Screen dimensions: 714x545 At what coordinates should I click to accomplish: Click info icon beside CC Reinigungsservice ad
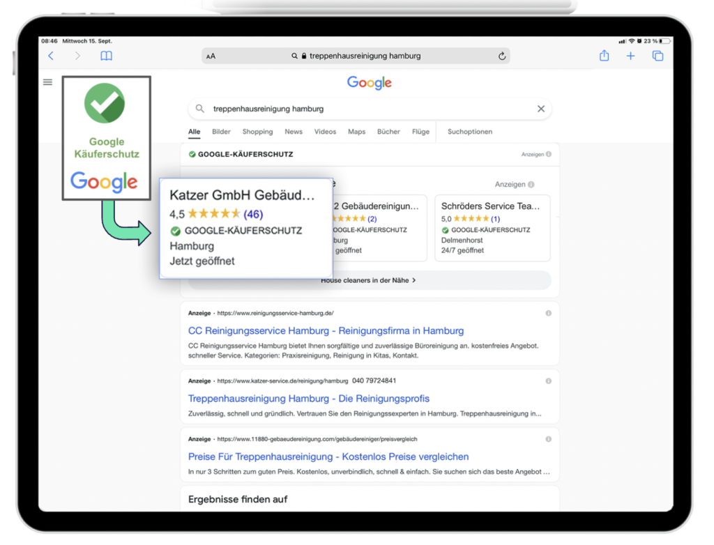click(x=548, y=314)
